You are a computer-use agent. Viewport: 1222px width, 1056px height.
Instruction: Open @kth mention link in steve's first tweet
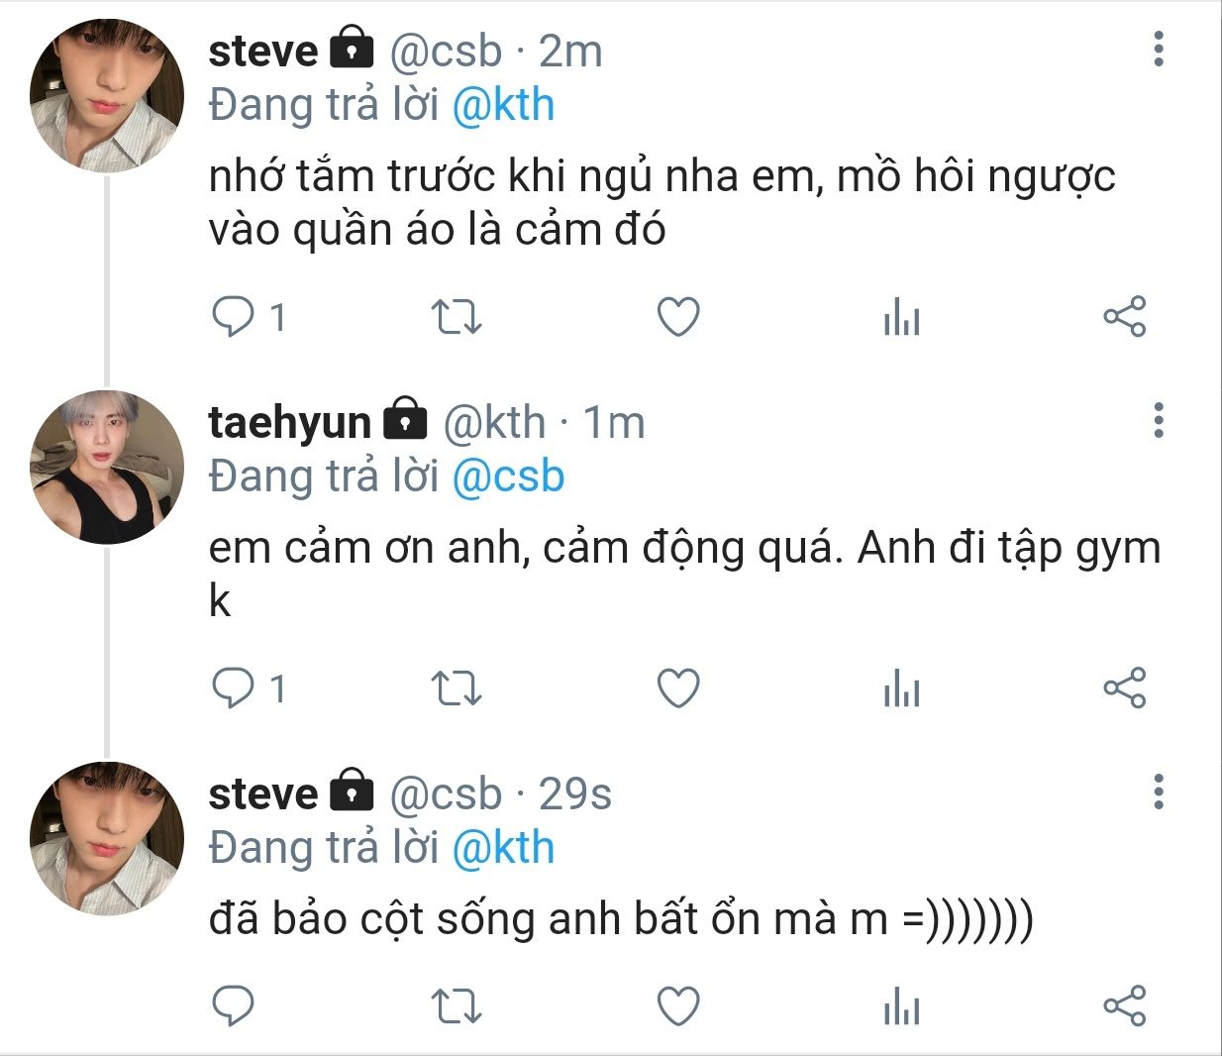pyautogui.click(x=503, y=105)
